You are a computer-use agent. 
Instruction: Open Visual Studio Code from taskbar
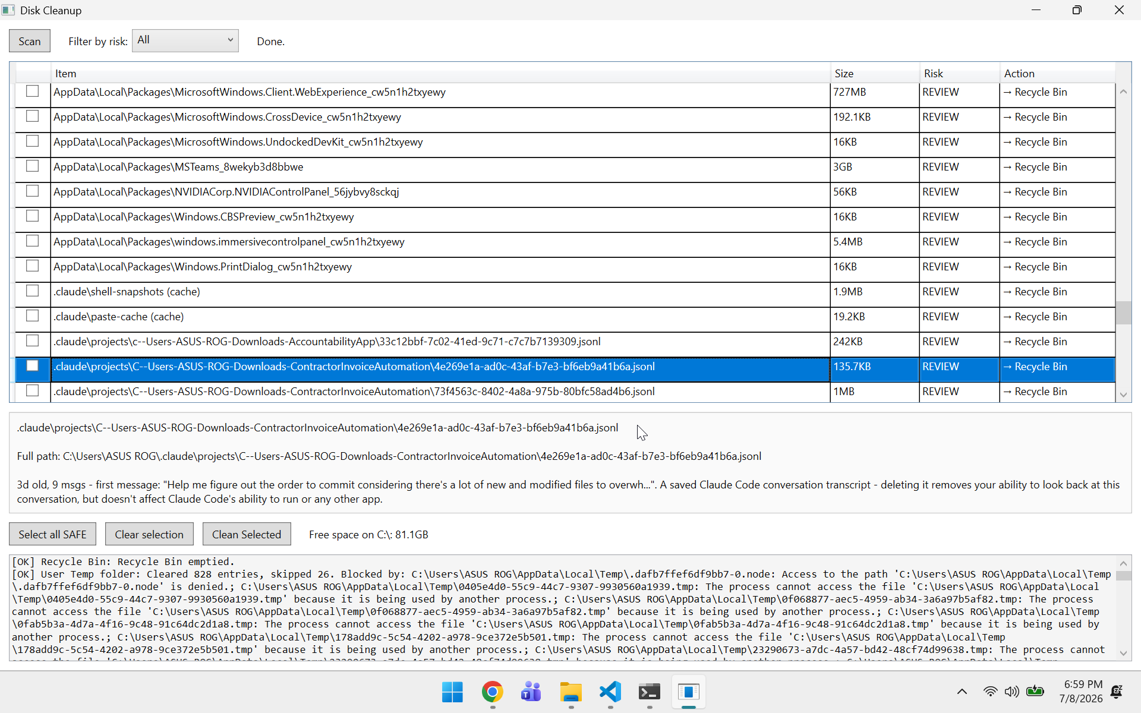point(610,692)
